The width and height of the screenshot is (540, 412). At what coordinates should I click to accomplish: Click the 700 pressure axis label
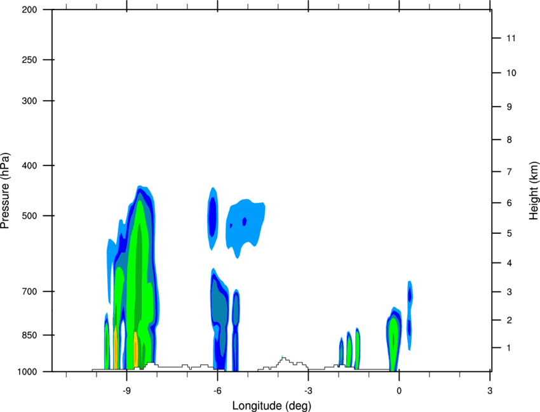point(29,292)
